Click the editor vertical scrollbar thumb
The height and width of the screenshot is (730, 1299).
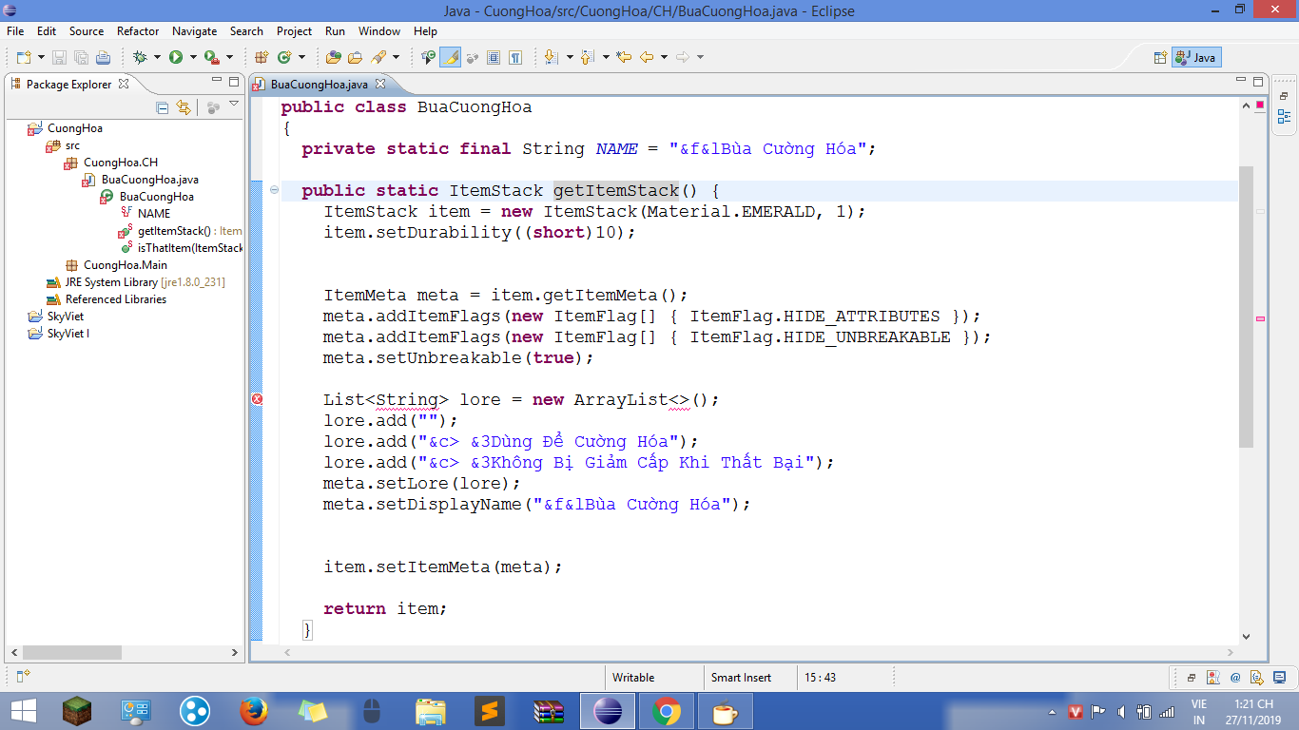point(1246,304)
